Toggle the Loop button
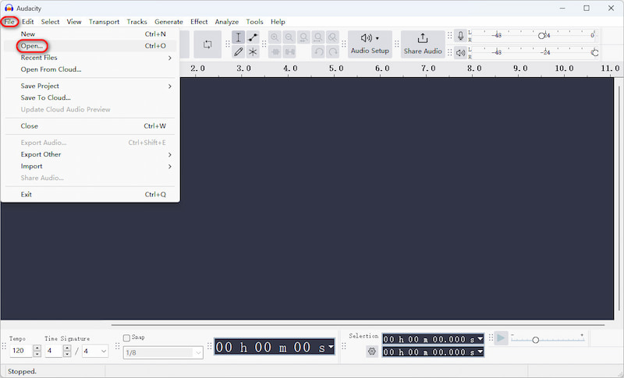624x378 pixels. [207, 44]
